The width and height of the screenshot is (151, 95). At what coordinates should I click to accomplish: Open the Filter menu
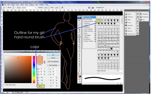pyautogui.click(x=26, y=5)
